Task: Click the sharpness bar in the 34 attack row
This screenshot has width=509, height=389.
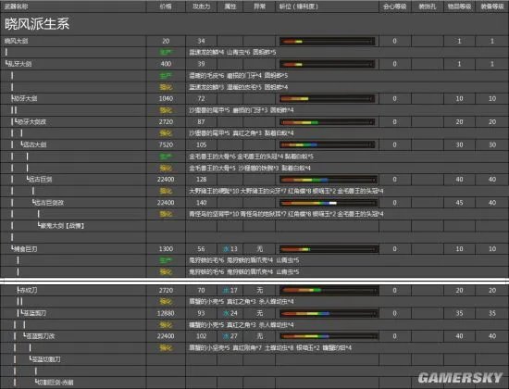Action: tap(328, 42)
